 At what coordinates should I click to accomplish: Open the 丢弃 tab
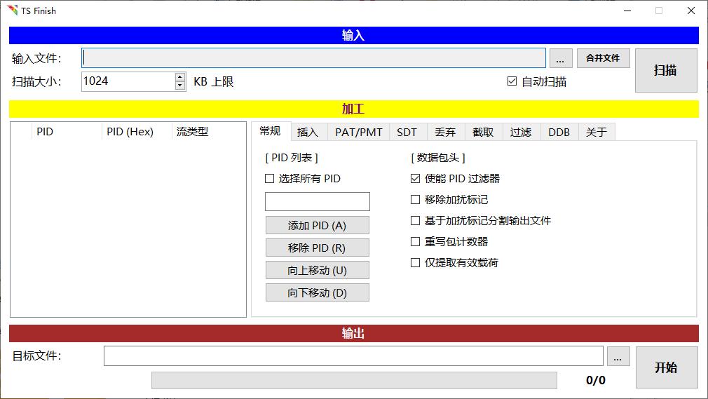[445, 132]
